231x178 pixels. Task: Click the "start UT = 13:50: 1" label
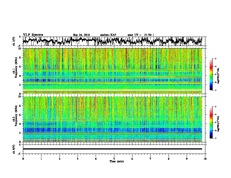point(141,35)
